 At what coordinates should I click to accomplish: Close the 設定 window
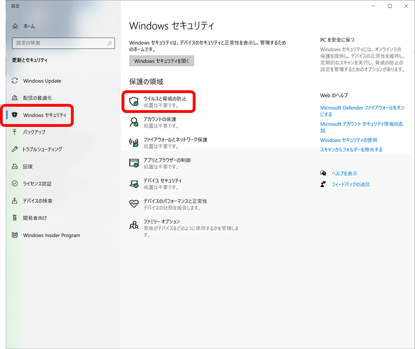pyautogui.click(x=406, y=6)
